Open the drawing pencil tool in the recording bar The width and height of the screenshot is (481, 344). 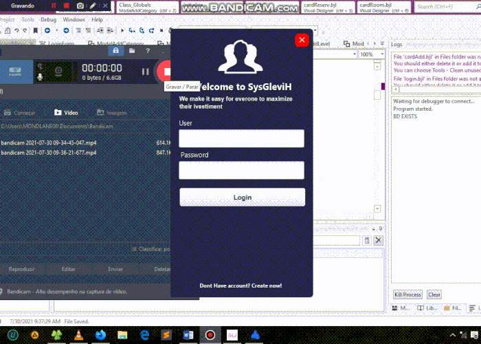click(93, 6)
